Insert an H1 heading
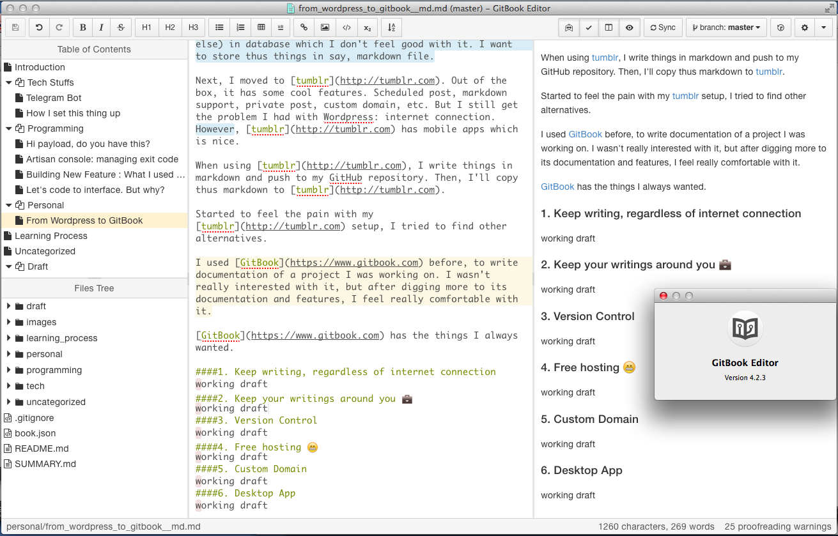Viewport: 838px width, 536px height. (147, 27)
